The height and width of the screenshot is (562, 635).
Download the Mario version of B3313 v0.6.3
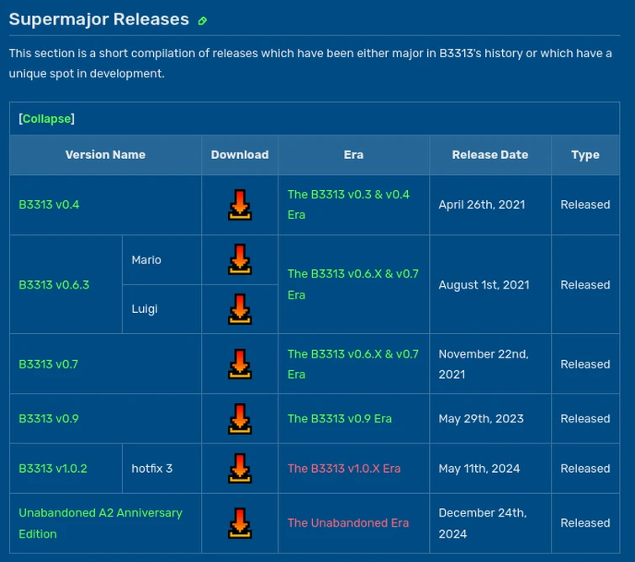(x=240, y=259)
